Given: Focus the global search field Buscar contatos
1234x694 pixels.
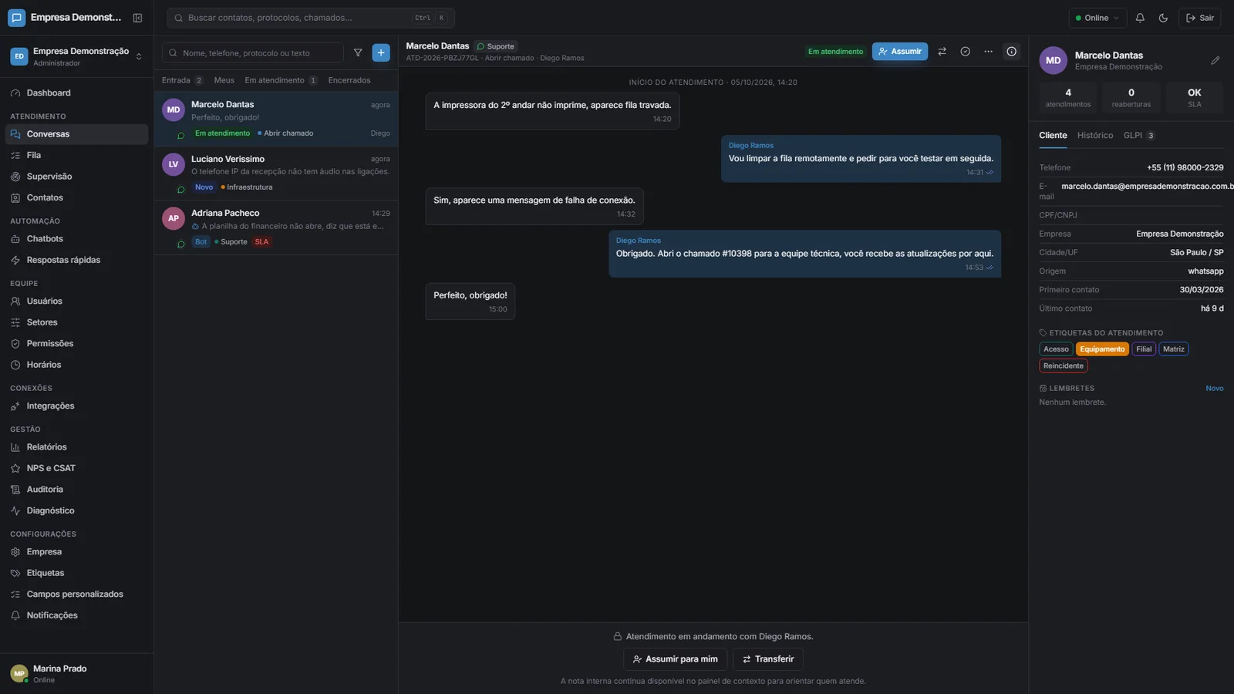Looking at the screenshot, I should tap(311, 18).
